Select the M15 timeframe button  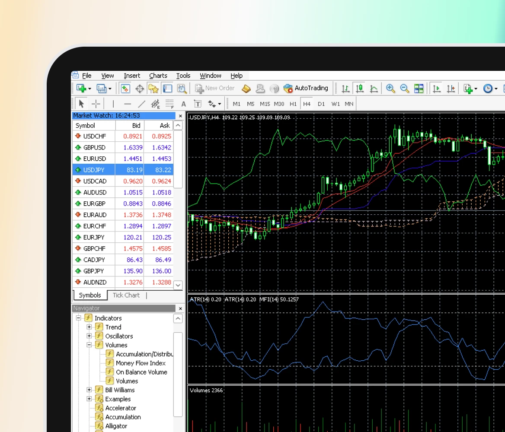(265, 104)
